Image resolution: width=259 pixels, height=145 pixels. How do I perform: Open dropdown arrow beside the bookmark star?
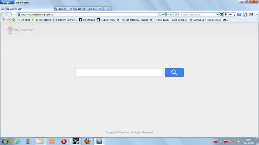163,15
